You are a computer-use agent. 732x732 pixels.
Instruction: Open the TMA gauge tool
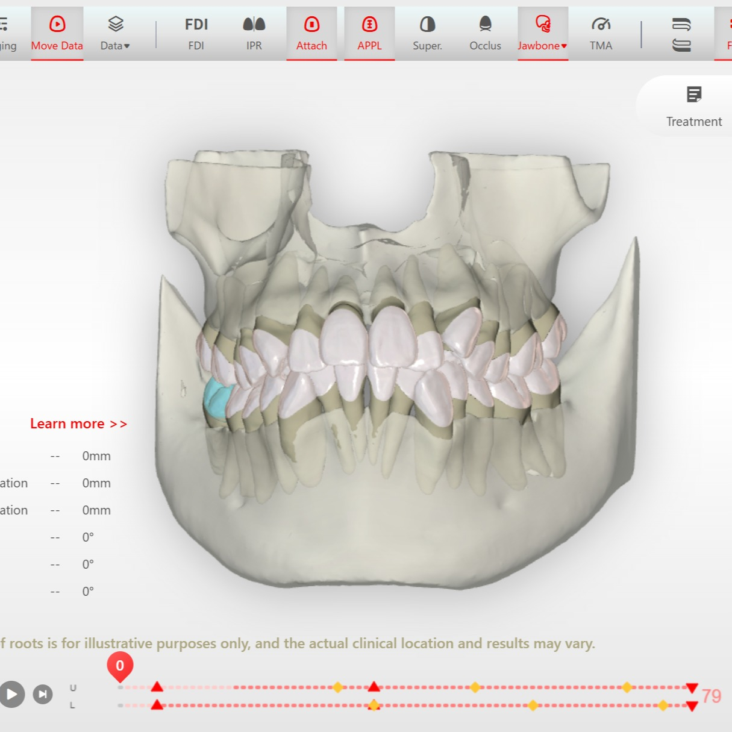tap(601, 34)
